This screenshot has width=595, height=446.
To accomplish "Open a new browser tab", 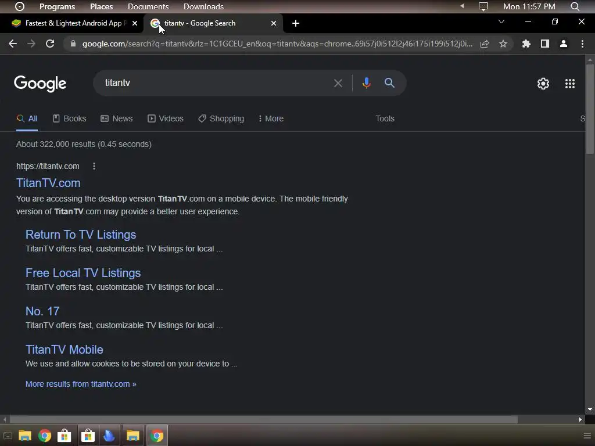I will tap(296, 23).
